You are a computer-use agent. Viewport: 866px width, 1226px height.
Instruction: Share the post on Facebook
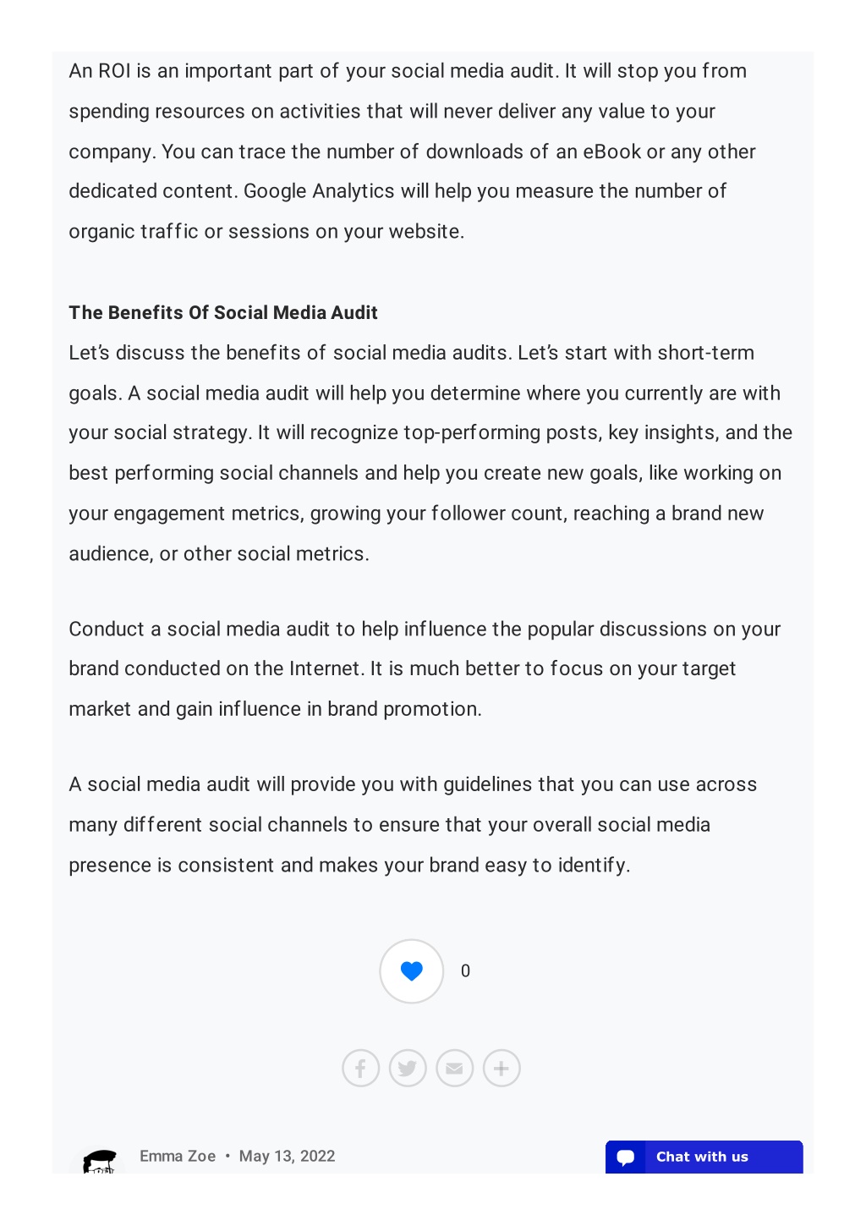click(x=360, y=1069)
